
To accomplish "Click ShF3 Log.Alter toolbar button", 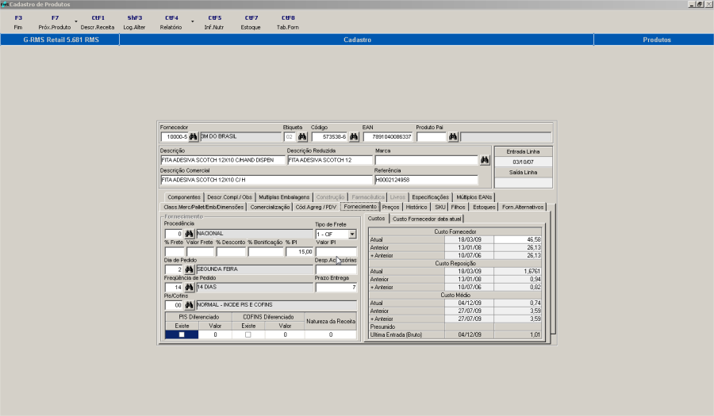I will [x=134, y=22].
